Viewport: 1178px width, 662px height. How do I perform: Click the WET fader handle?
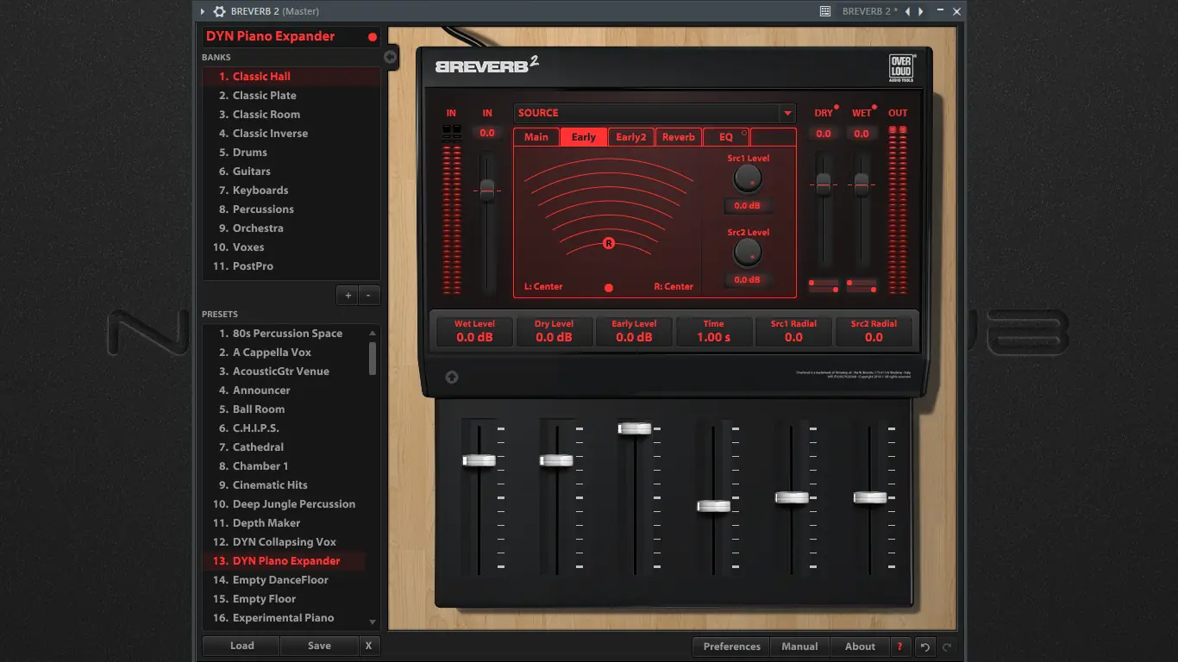coord(862,184)
